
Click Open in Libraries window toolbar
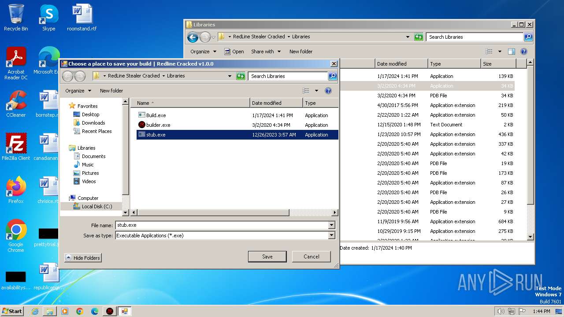pyautogui.click(x=234, y=52)
